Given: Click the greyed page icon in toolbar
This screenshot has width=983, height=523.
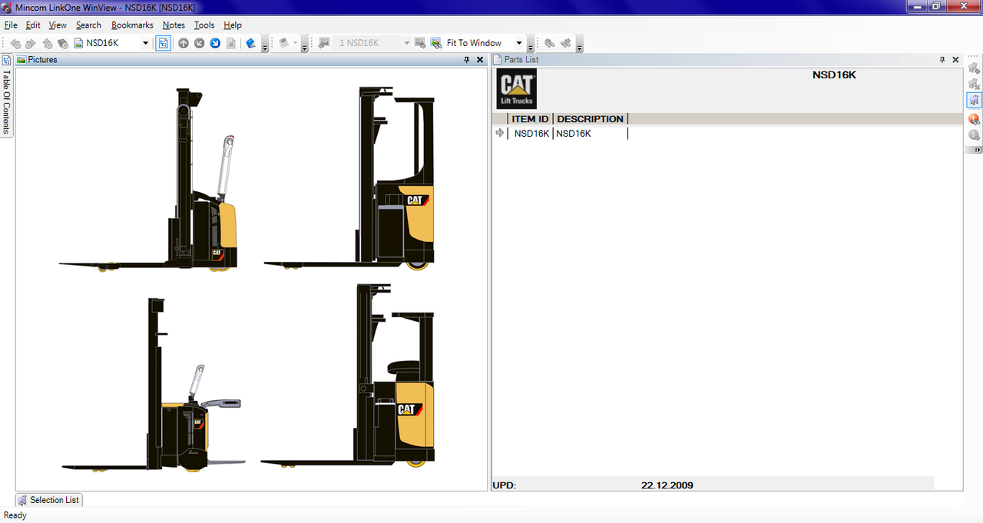Looking at the screenshot, I should pos(231,43).
